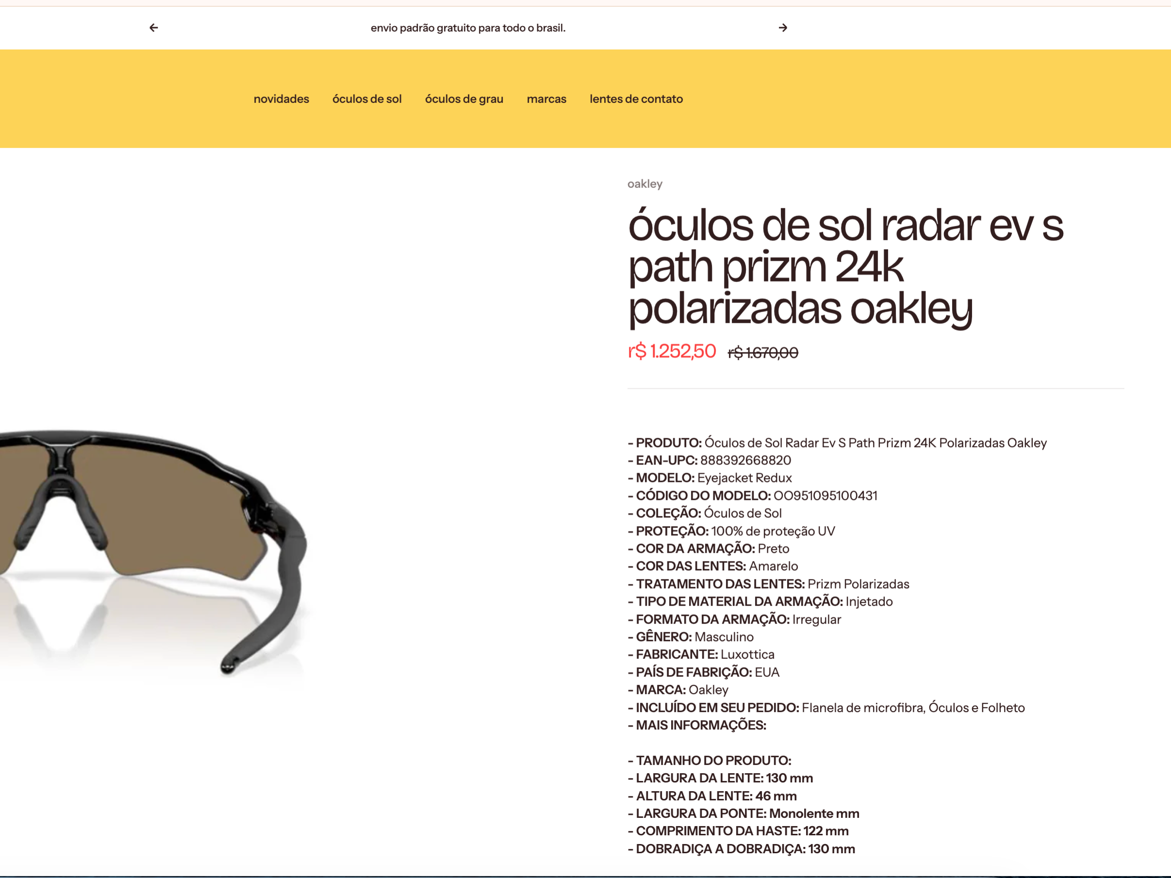The height and width of the screenshot is (878, 1171).
Task: Click the crossed-out price r$ 1.670,00
Action: (x=763, y=353)
